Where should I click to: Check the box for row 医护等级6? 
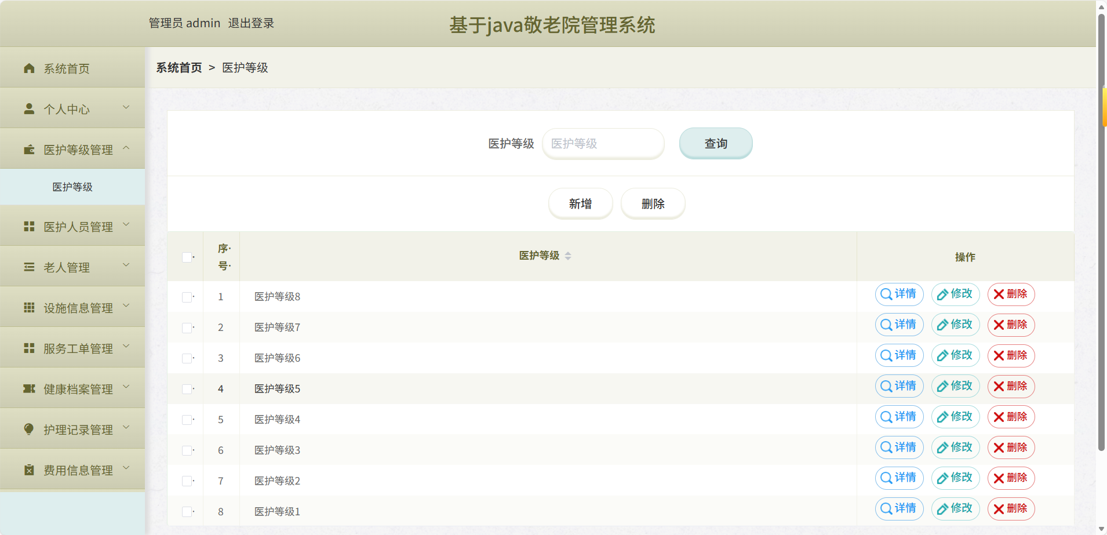coord(187,358)
